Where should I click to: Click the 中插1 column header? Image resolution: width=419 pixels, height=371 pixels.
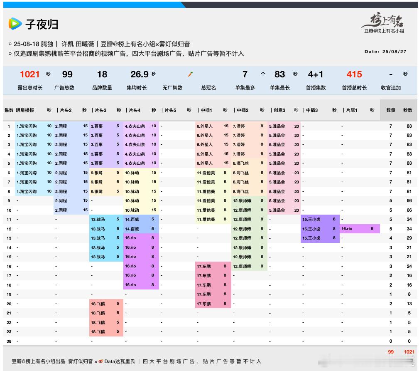click(x=206, y=110)
